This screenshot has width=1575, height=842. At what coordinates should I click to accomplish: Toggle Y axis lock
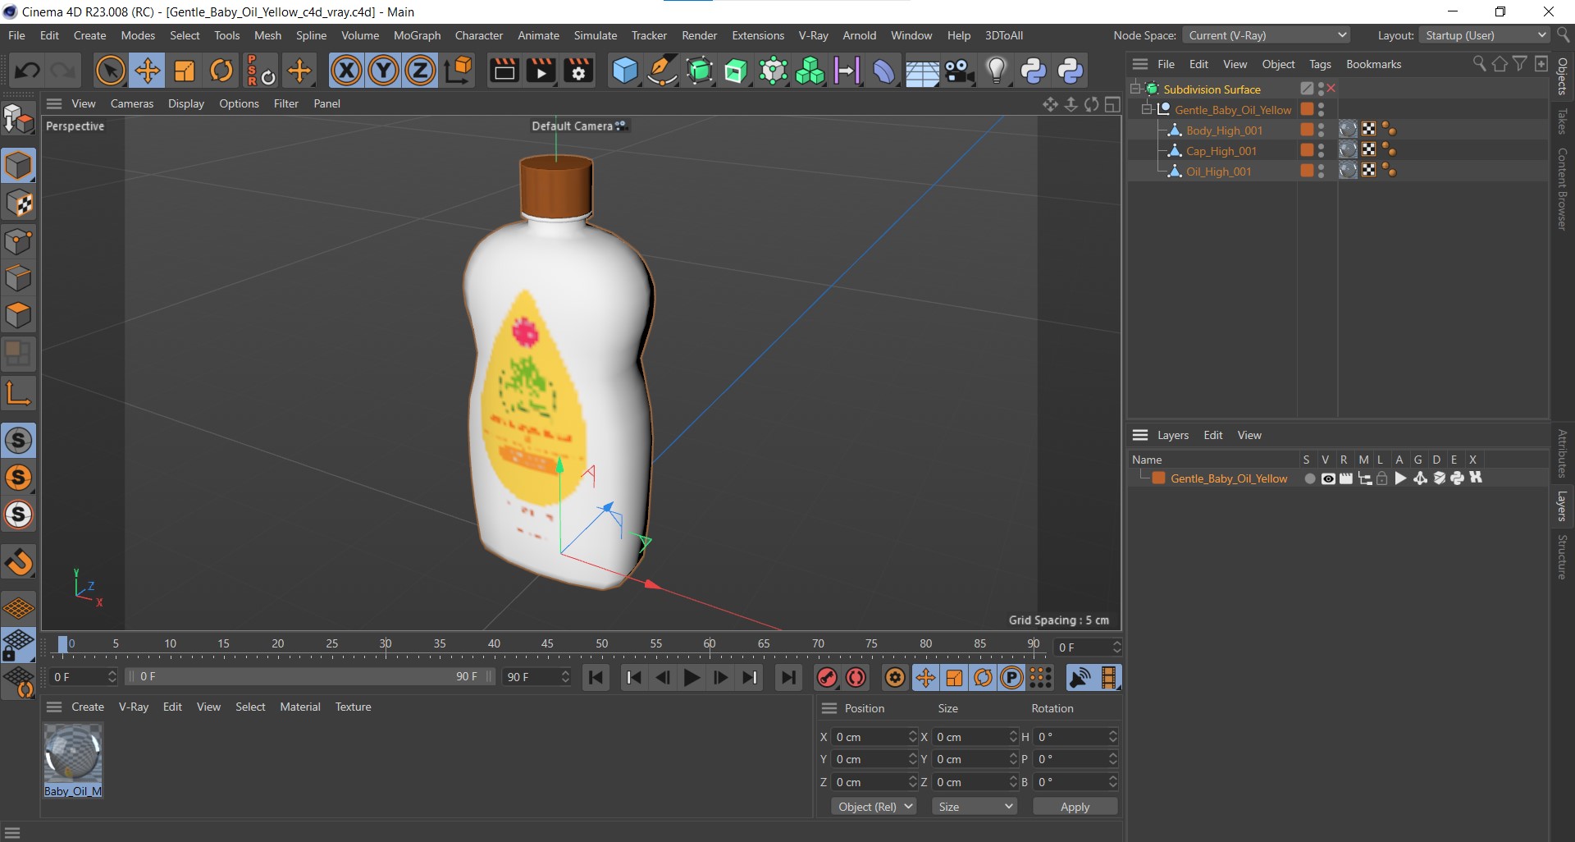click(383, 71)
